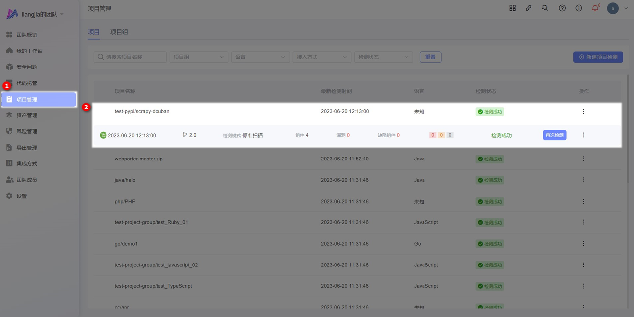Open the 接入方式 filter dropdown

[x=322, y=57]
